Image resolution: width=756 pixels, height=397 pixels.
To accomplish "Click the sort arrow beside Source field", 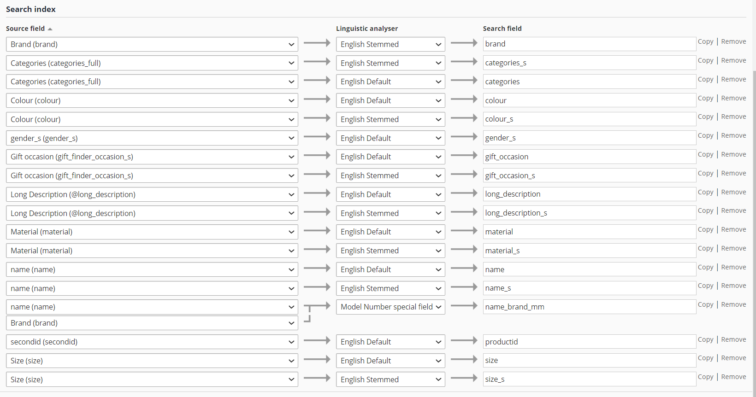I will click(50, 29).
